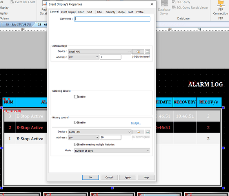This screenshot has width=229, height=196.
Task: Click the Event Bar Chart icon
Action: pos(23,2)
